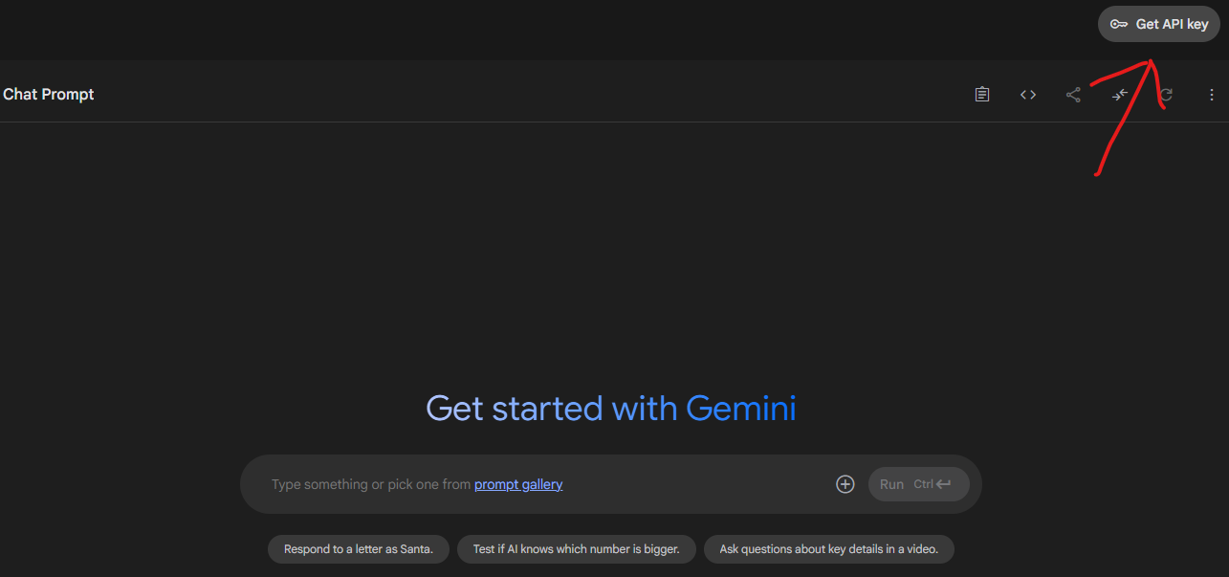Open the system instructions clipboard icon
Image resolution: width=1229 pixels, height=577 pixels.
pos(982,95)
